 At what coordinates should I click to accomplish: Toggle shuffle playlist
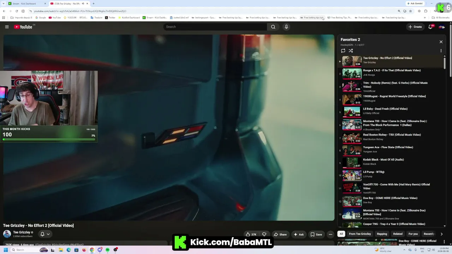(x=351, y=51)
